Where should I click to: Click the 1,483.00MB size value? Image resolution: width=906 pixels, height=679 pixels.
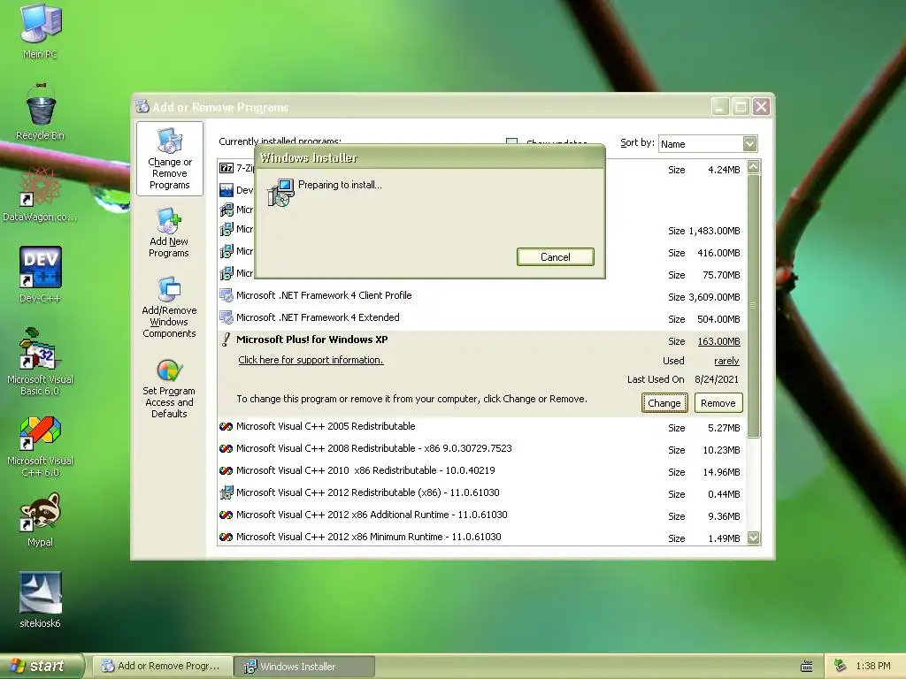pyautogui.click(x=714, y=231)
